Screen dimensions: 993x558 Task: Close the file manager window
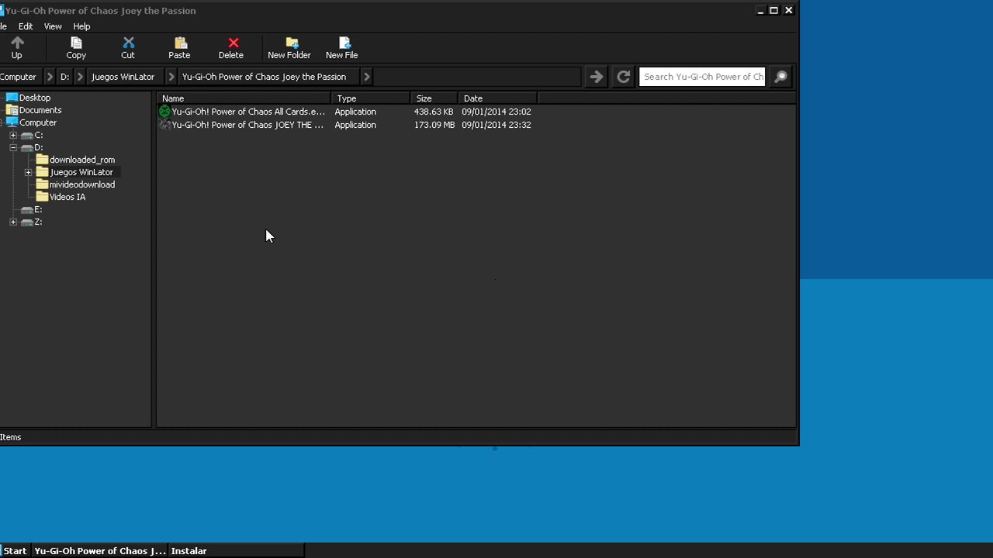[x=788, y=10]
